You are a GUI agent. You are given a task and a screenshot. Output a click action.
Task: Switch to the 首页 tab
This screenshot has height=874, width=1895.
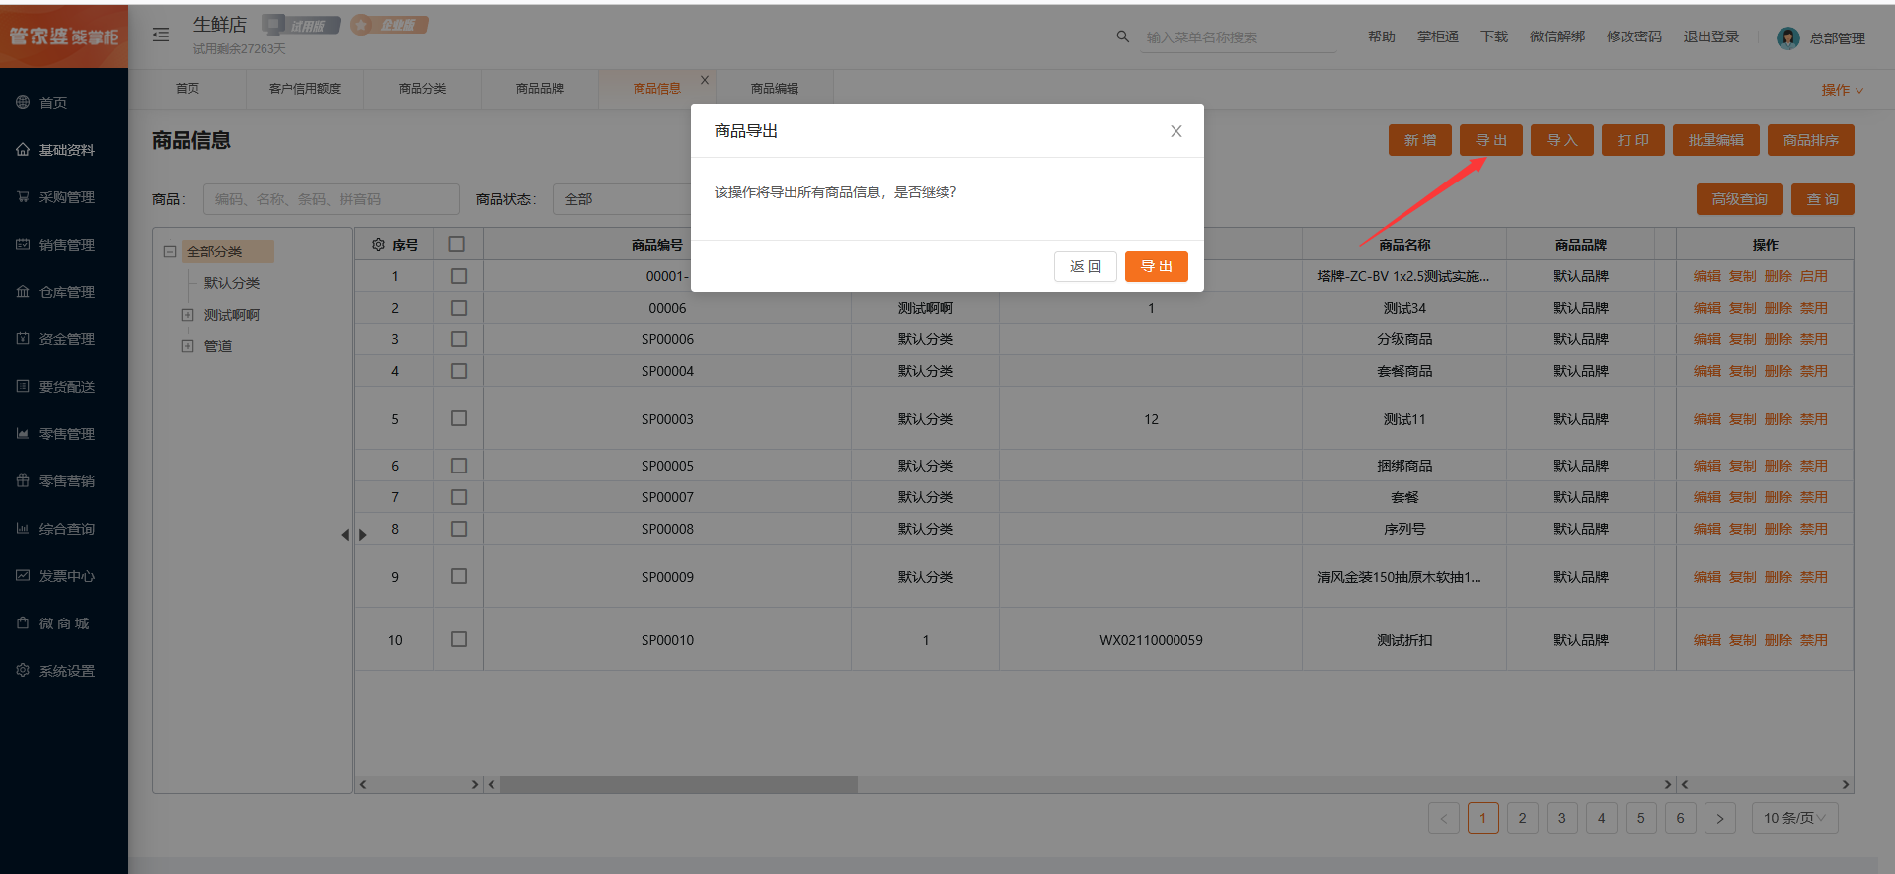click(x=188, y=89)
